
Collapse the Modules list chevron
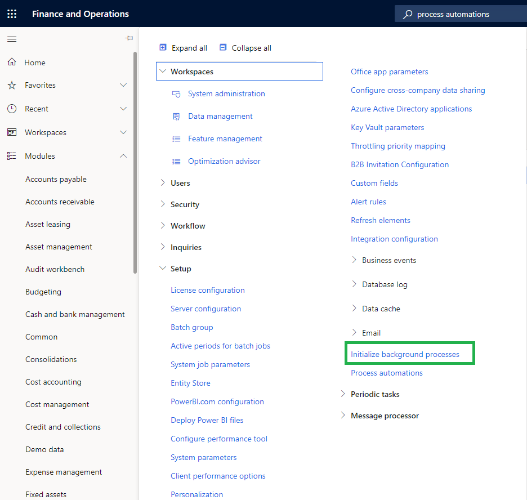pyautogui.click(x=124, y=156)
